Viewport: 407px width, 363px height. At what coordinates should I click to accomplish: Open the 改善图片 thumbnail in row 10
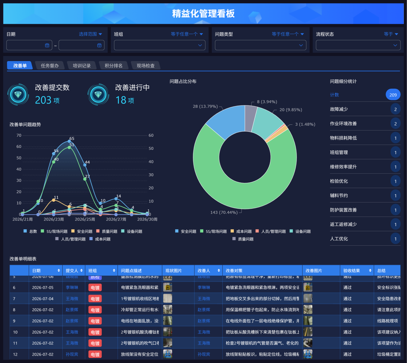pos(308,332)
